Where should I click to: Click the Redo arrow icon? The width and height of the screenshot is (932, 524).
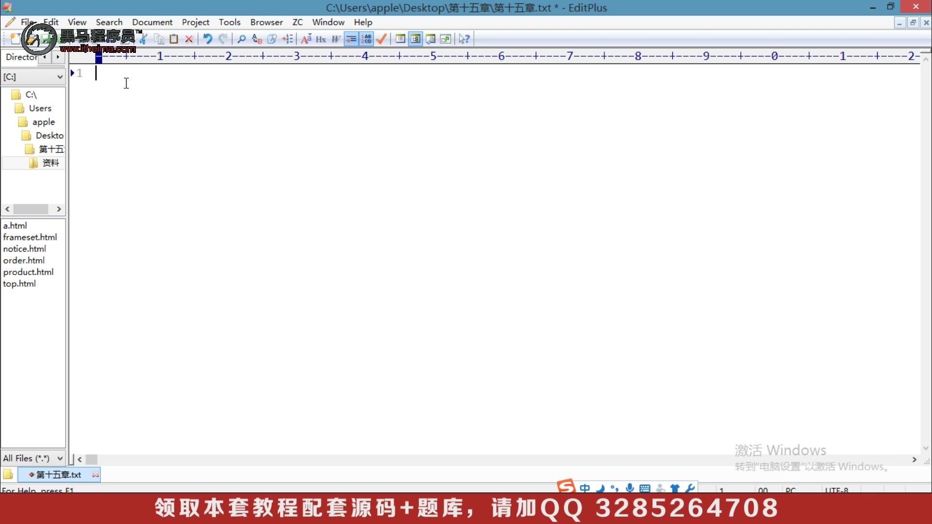(x=223, y=39)
